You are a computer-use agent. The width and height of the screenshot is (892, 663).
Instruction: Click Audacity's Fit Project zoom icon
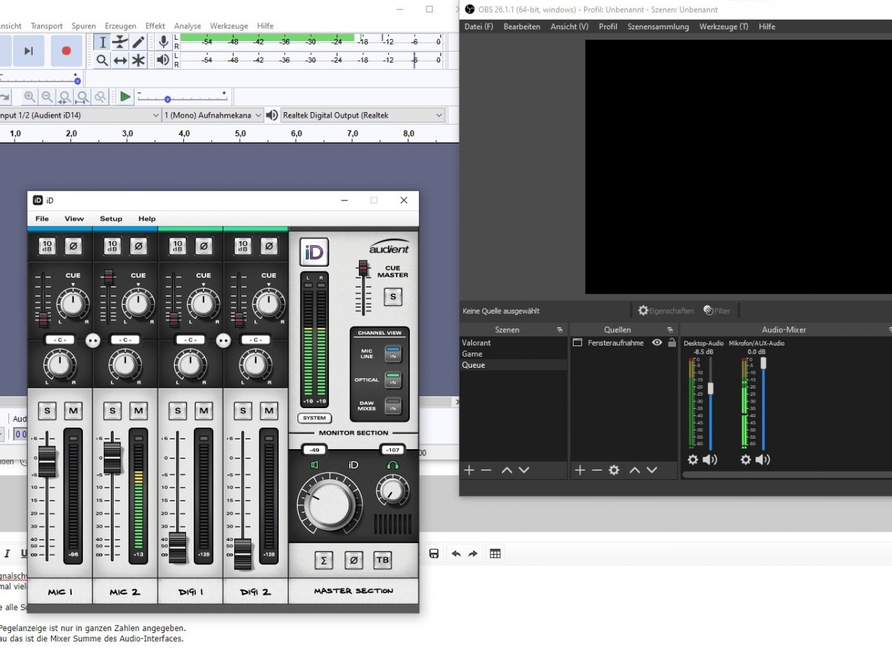tap(82, 97)
